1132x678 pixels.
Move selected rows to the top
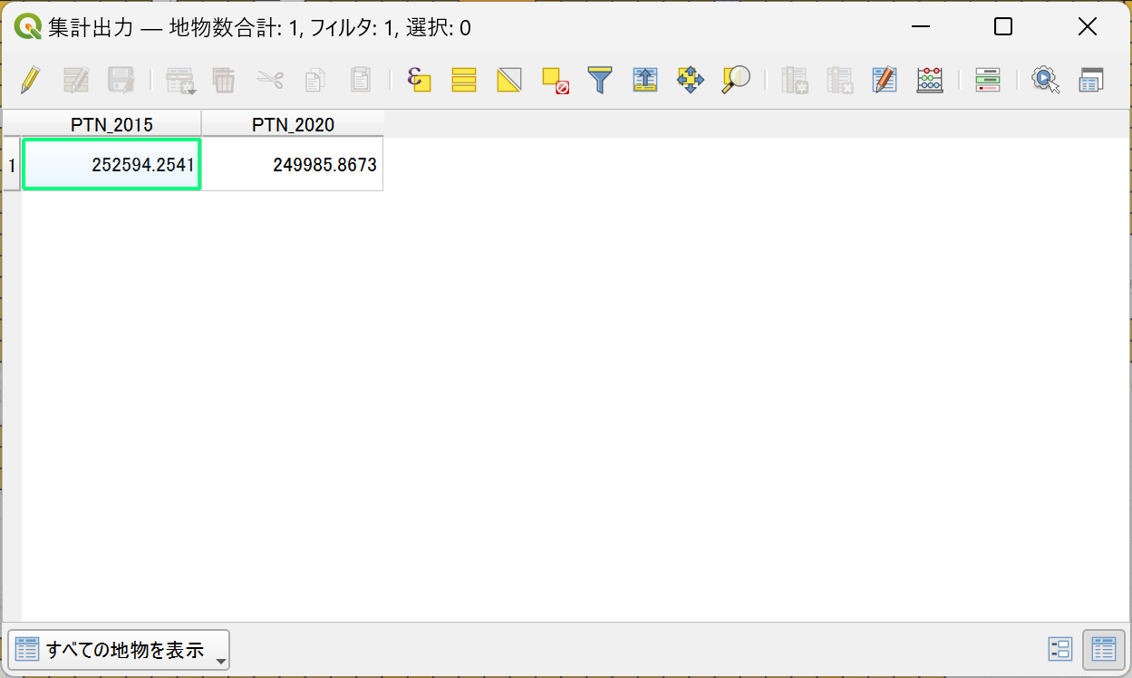click(x=644, y=80)
